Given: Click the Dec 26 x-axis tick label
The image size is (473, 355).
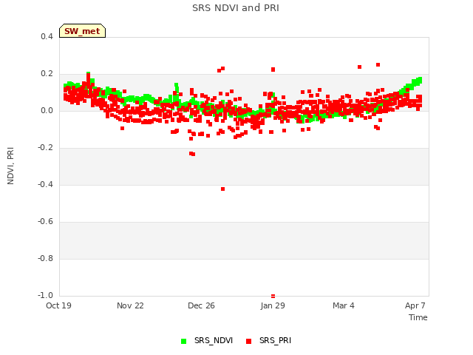Looking at the screenshot, I should click(201, 305).
